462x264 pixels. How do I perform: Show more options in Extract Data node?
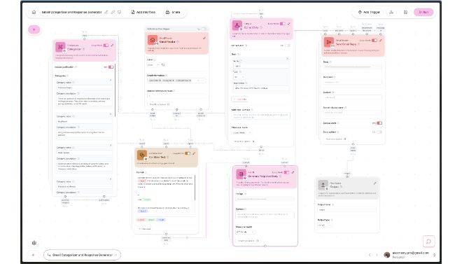click(x=244, y=141)
